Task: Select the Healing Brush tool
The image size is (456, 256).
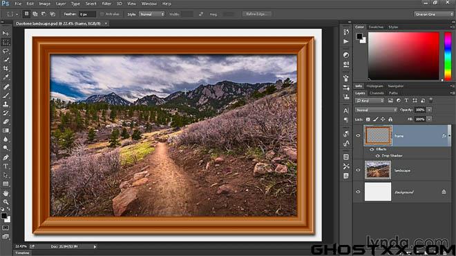Action: (x=6, y=86)
